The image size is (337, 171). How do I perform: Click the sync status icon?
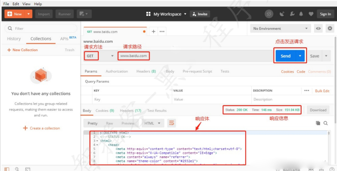tap(269, 14)
